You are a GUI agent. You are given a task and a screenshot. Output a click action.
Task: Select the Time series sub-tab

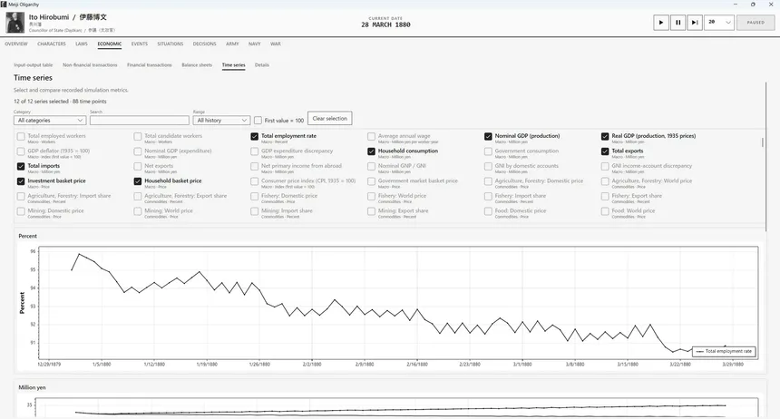point(233,65)
